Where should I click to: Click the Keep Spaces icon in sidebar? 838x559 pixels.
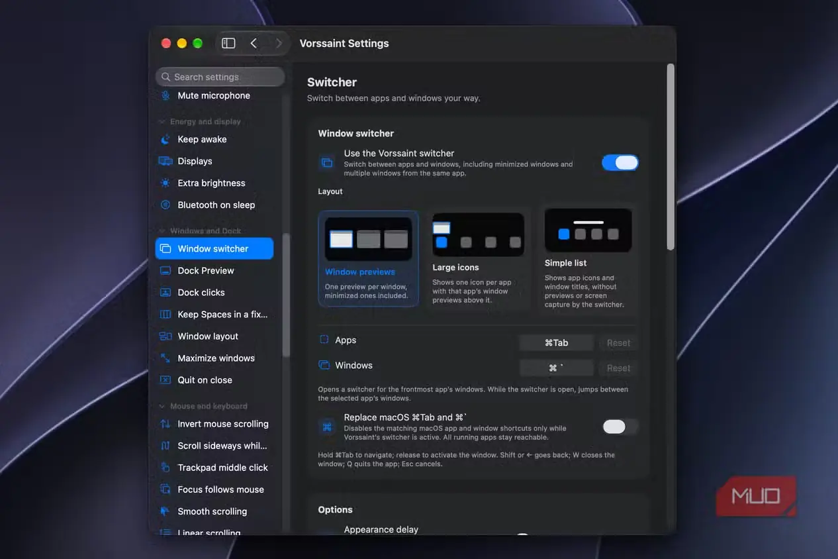[165, 314]
